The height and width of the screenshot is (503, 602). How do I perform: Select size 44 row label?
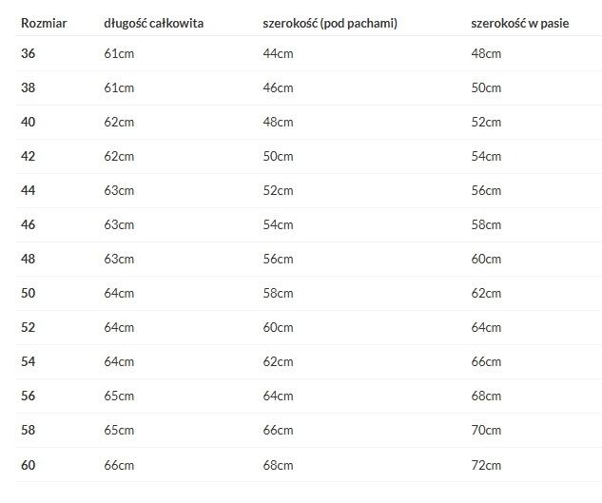pyautogui.click(x=28, y=190)
